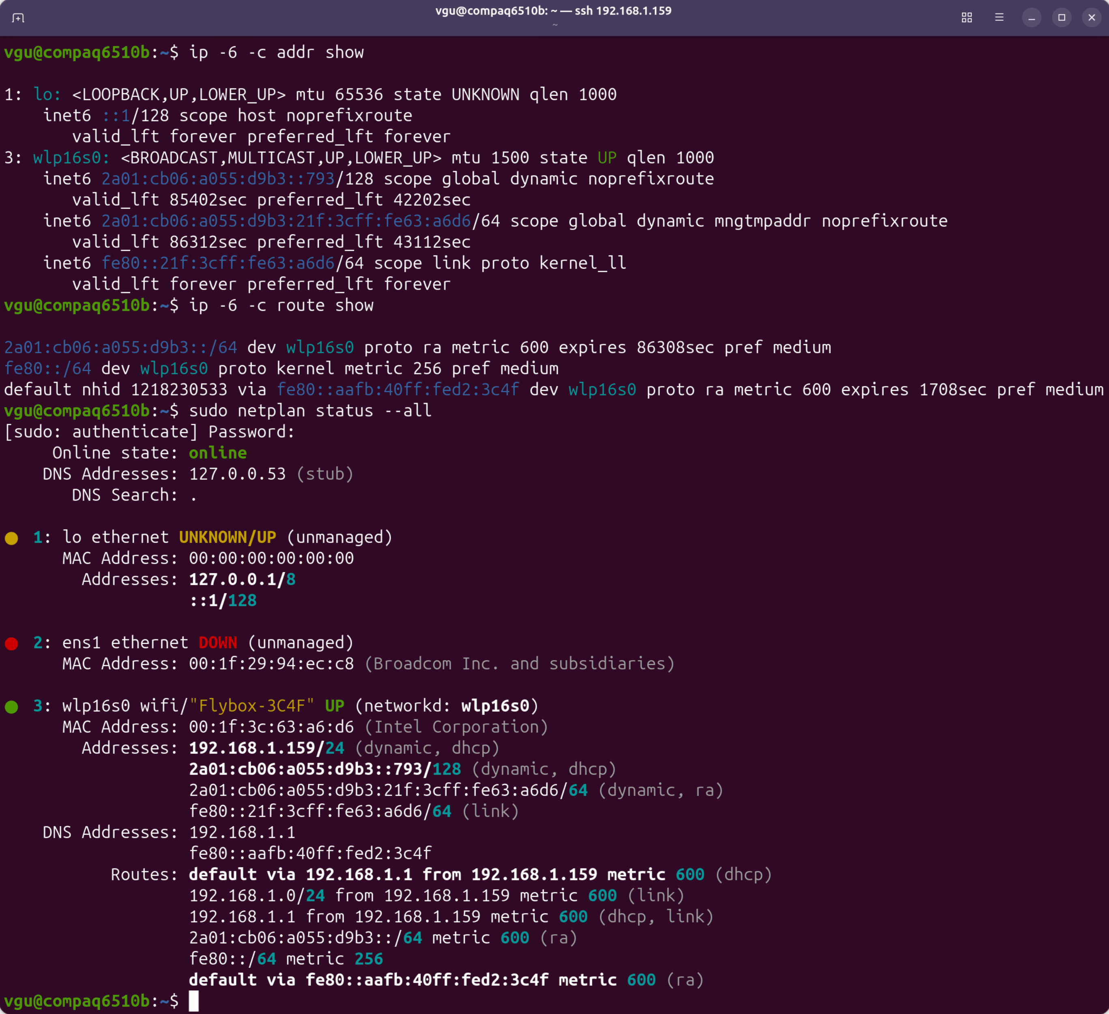
Task: Click the "Flybox-3C4F" wifi network name
Action: pos(251,706)
